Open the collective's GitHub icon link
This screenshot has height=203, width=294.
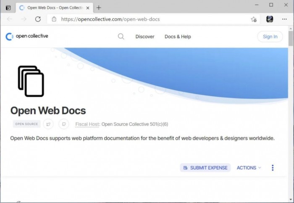tap(63, 124)
